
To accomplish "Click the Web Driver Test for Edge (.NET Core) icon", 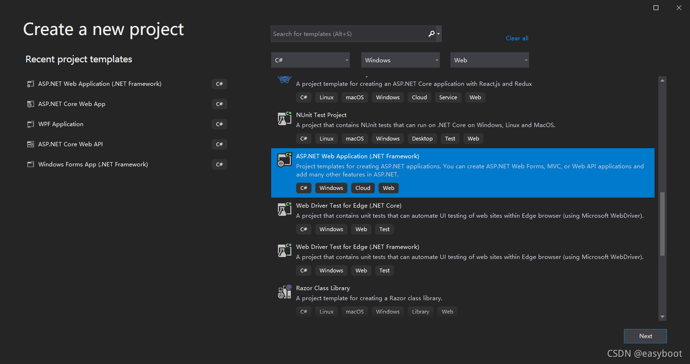I will click(285, 209).
